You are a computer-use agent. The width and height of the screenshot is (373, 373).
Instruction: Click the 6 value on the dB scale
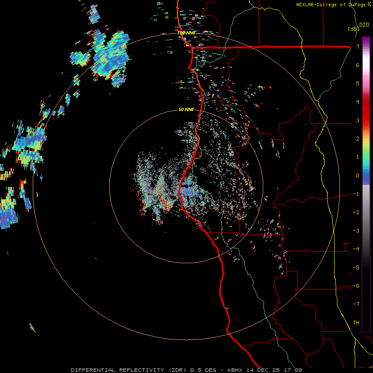pyautogui.click(x=358, y=65)
